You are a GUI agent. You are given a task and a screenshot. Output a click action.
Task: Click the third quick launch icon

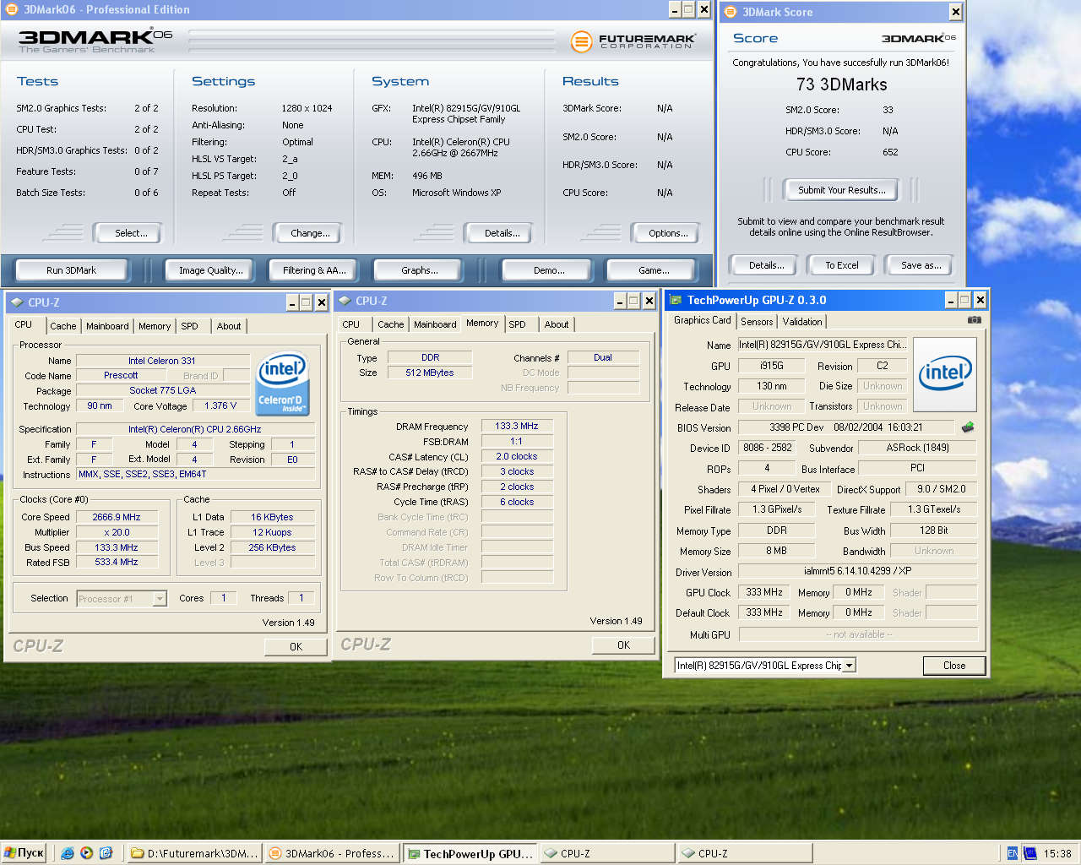106,853
